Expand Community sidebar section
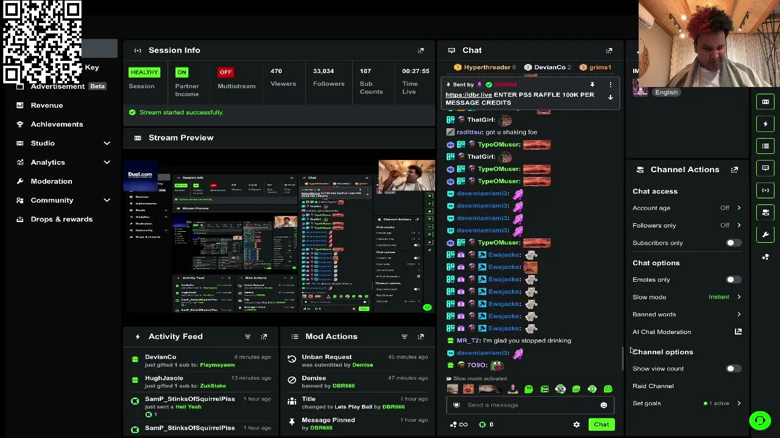 click(x=107, y=200)
